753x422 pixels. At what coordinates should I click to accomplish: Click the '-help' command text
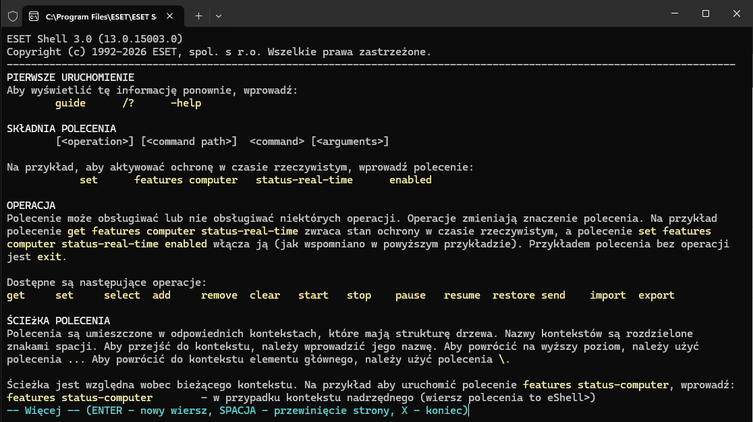[186, 103]
